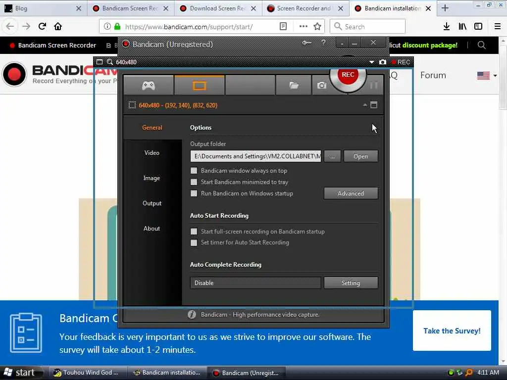Click the window icon on capture frame bar
Viewport: 507px width, 380px height.
point(100,62)
